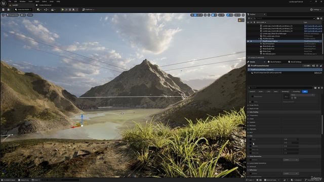Collapse the Film section
324x182 pixels.
pos(249,136)
